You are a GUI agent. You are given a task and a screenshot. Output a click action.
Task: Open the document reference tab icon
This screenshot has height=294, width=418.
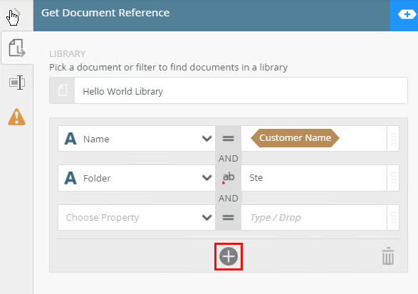tap(17, 48)
